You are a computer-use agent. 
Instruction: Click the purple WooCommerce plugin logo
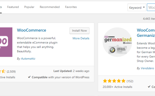point(6,42)
